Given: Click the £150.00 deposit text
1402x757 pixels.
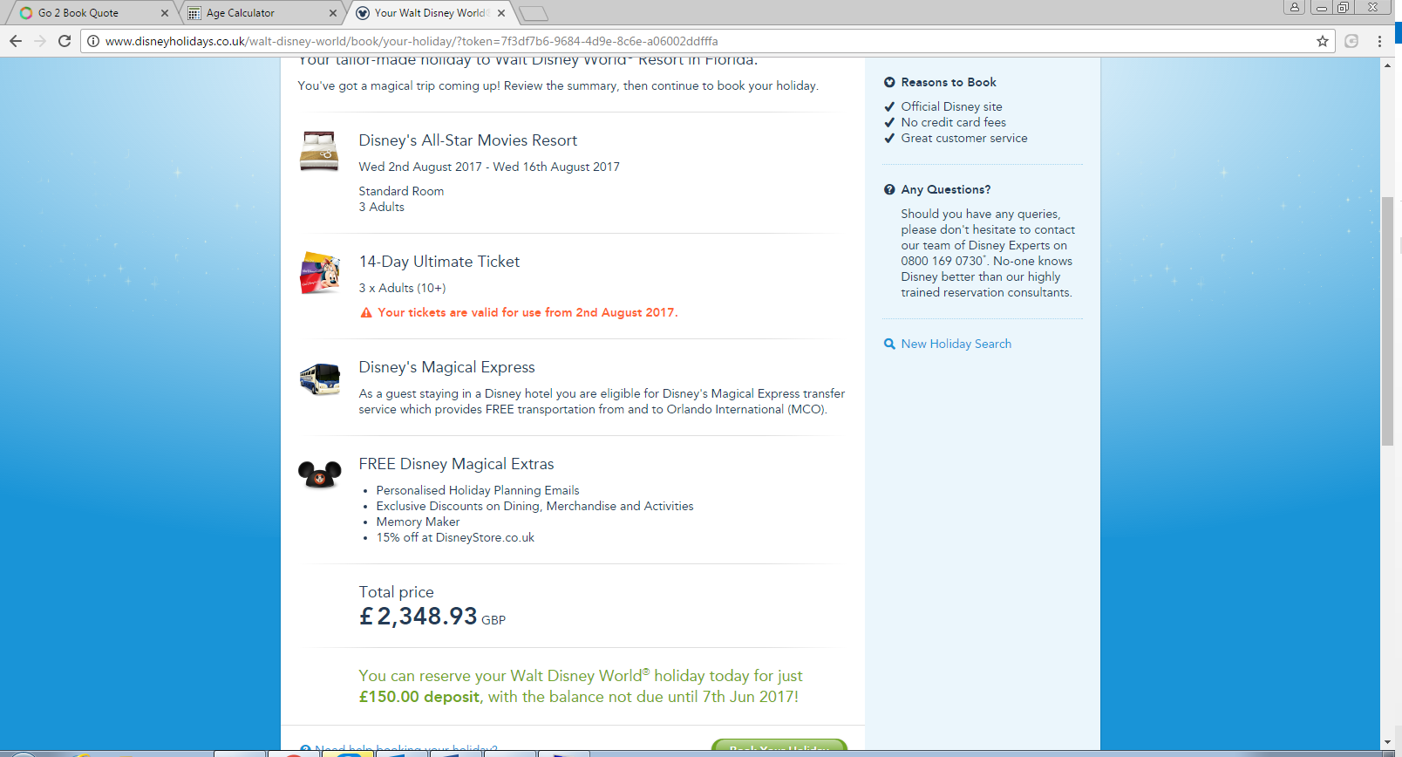Looking at the screenshot, I should (x=419, y=697).
